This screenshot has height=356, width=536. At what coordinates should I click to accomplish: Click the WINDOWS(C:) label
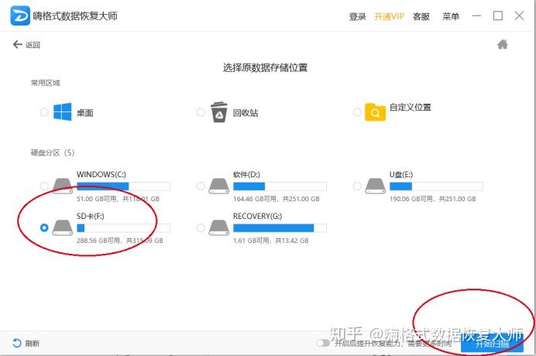coord(101,174)
